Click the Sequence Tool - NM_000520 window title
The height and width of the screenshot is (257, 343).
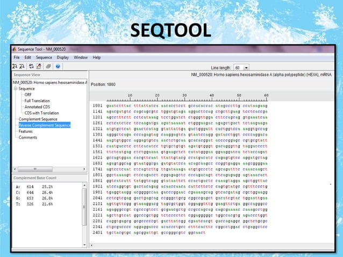click(42, 49)
